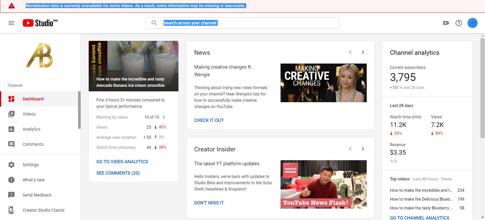Click the Settings gear icon
The image size is (485, 220).
(x=11, y=165)
